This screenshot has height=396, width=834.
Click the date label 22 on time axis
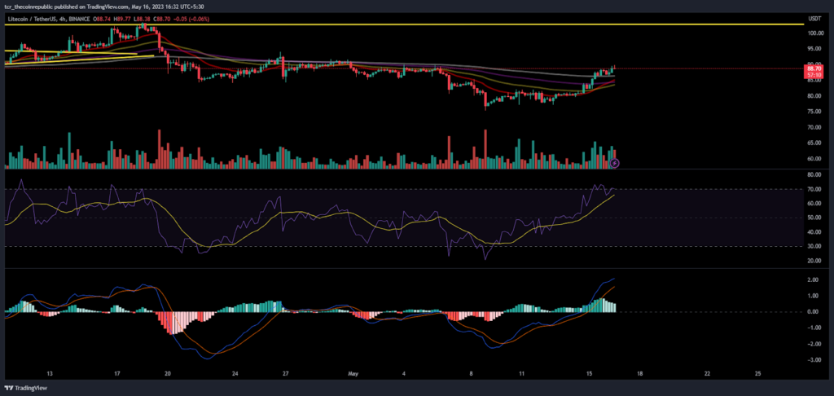point(708,373)
